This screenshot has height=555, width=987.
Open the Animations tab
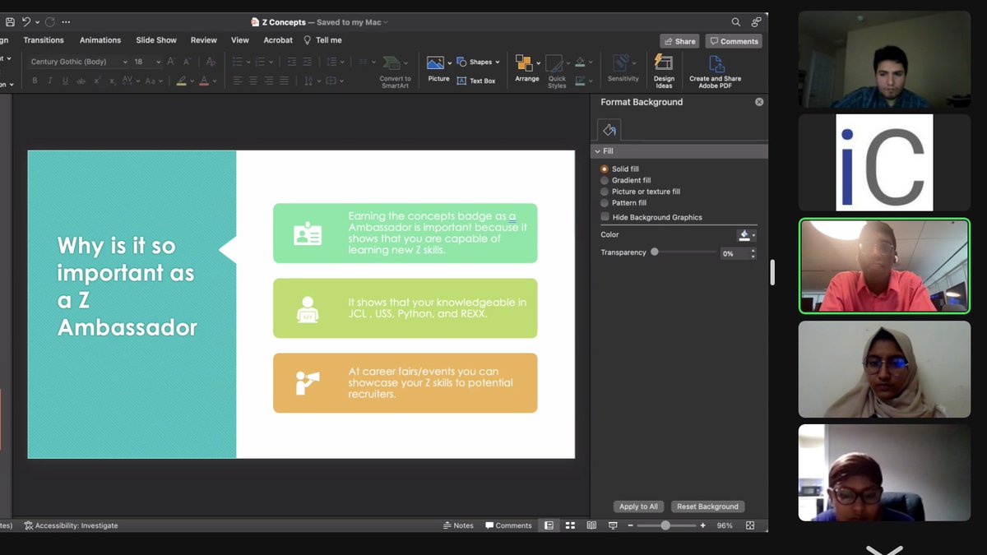point(100,40)
